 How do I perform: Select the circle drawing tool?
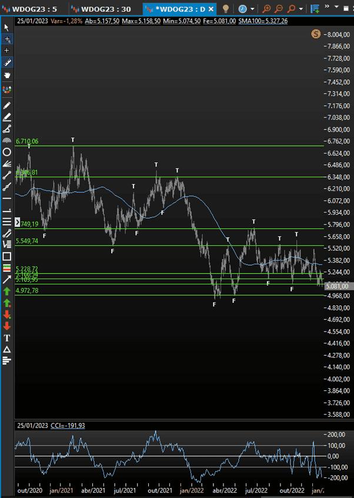point(7,152)
